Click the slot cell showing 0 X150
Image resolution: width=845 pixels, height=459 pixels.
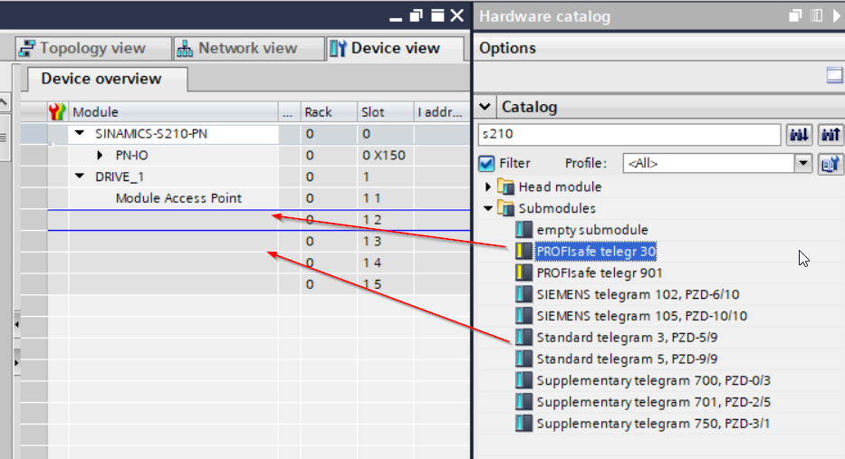coord(385,155)
